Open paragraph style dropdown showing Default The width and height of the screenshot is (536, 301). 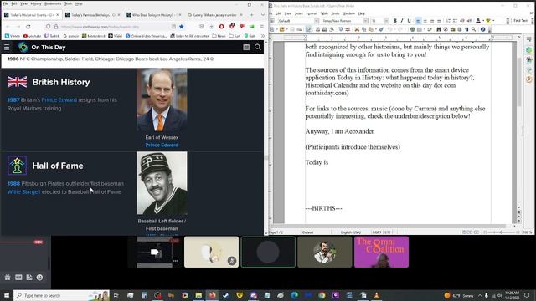317,21
